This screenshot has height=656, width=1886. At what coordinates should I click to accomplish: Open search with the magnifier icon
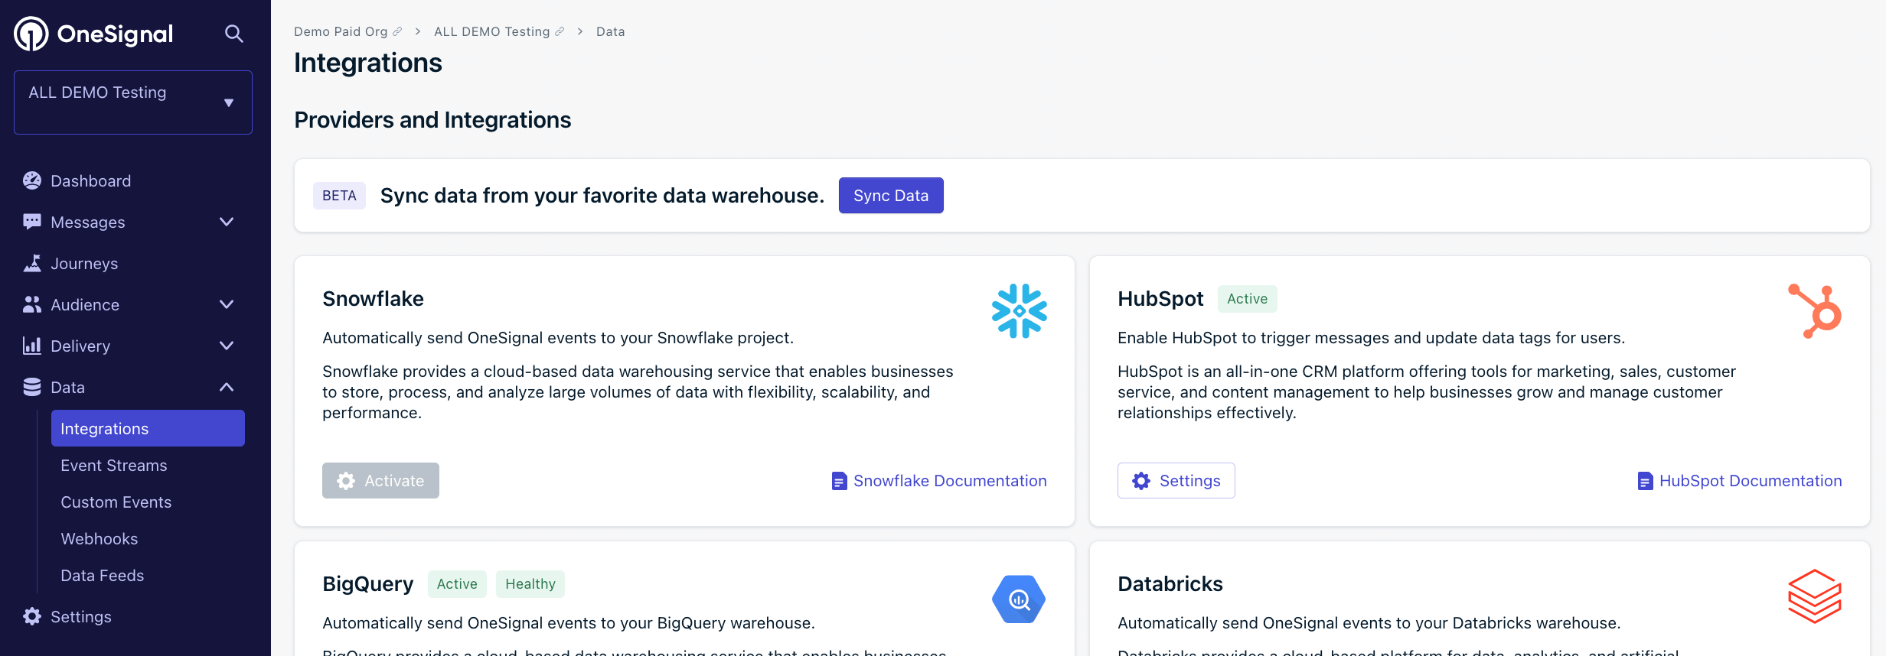234,34
